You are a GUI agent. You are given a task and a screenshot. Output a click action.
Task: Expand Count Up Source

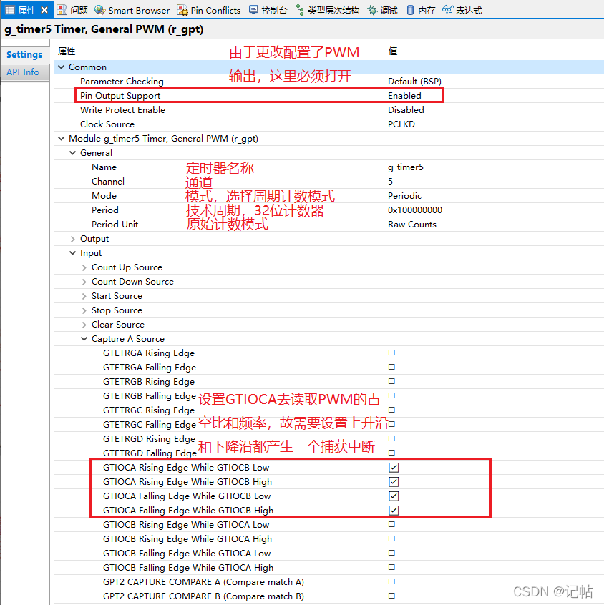coord(84,267)
